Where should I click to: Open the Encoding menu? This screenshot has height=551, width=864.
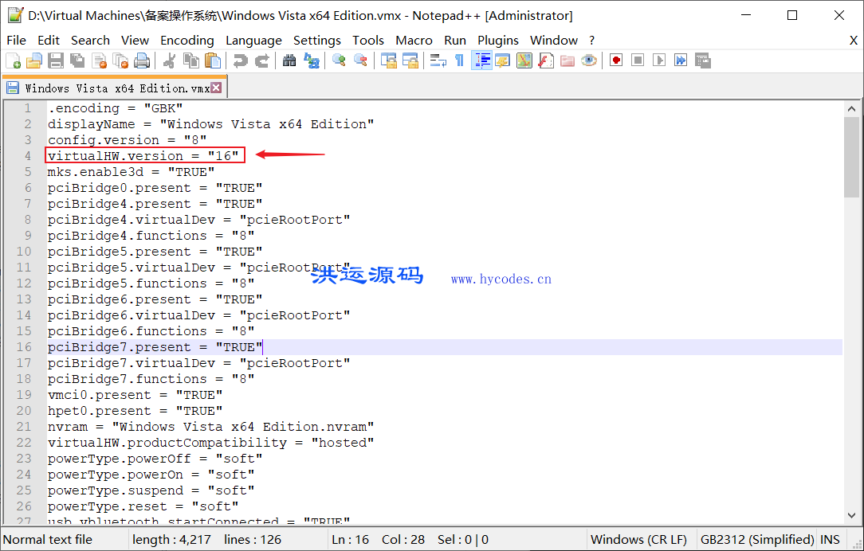pyautogui.click(x=187, y=40)
